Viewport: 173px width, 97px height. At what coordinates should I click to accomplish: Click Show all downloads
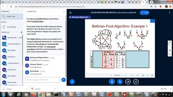coord(164,89)
